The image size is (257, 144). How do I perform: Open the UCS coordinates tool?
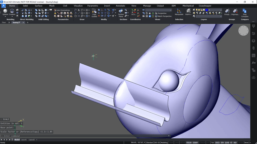134,12
